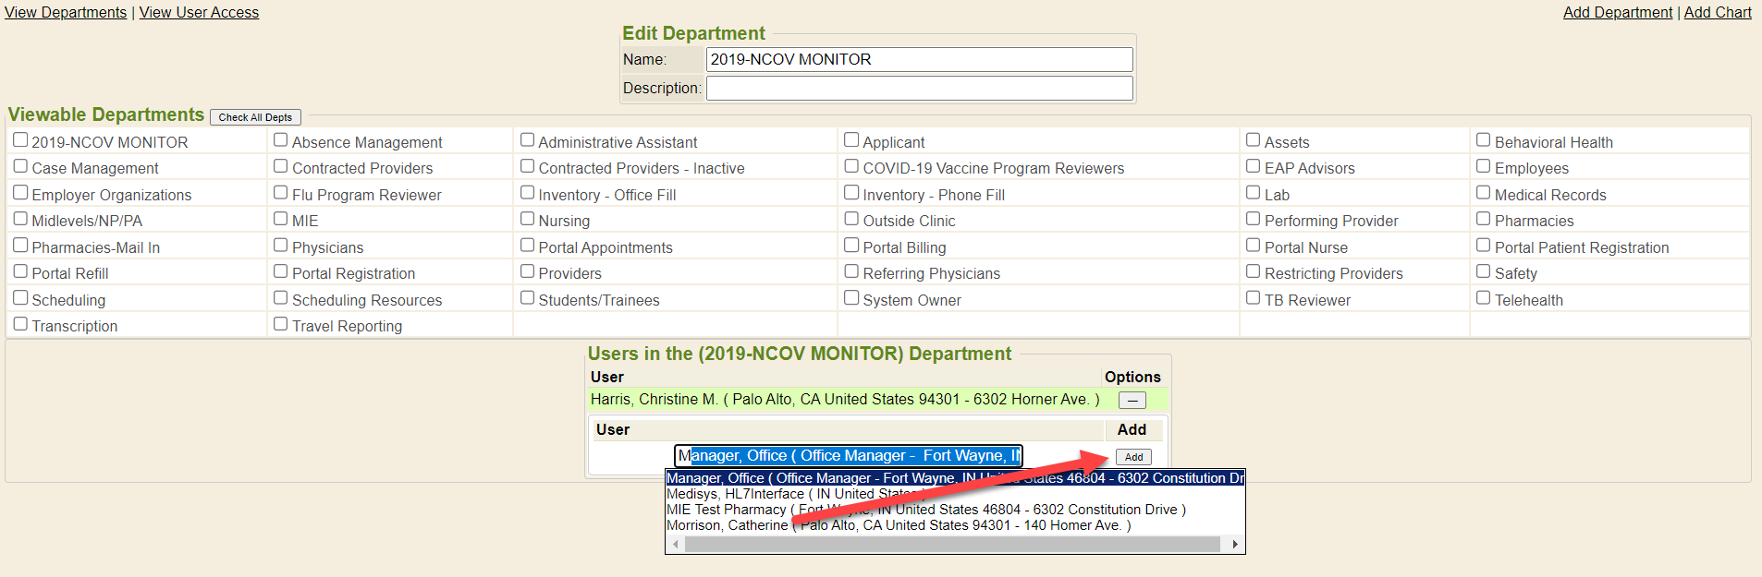Click into the Description text field
The height and width of the screenshot is (577, 1762).
(x=919, y=88)
